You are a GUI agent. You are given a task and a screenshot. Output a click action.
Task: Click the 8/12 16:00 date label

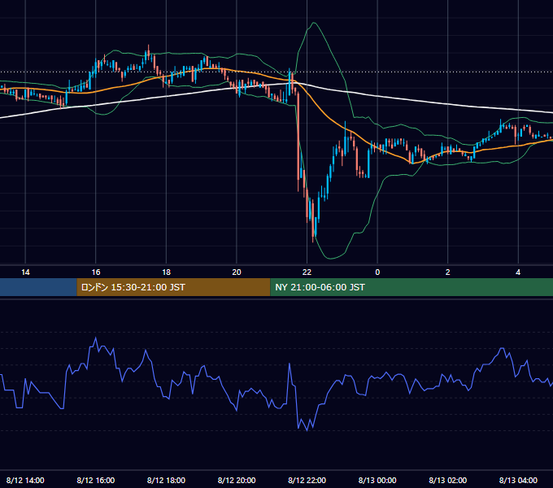coord(96,480)
